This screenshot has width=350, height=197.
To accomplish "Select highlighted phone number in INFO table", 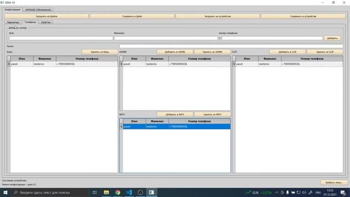I will pos(199,126).
